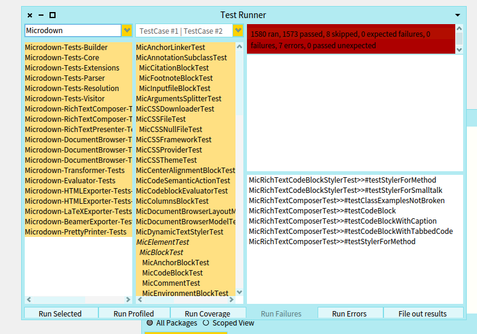Select MicCSSFileTest class
The height and width of the screenshot is (334, 477).
[185, 119]
